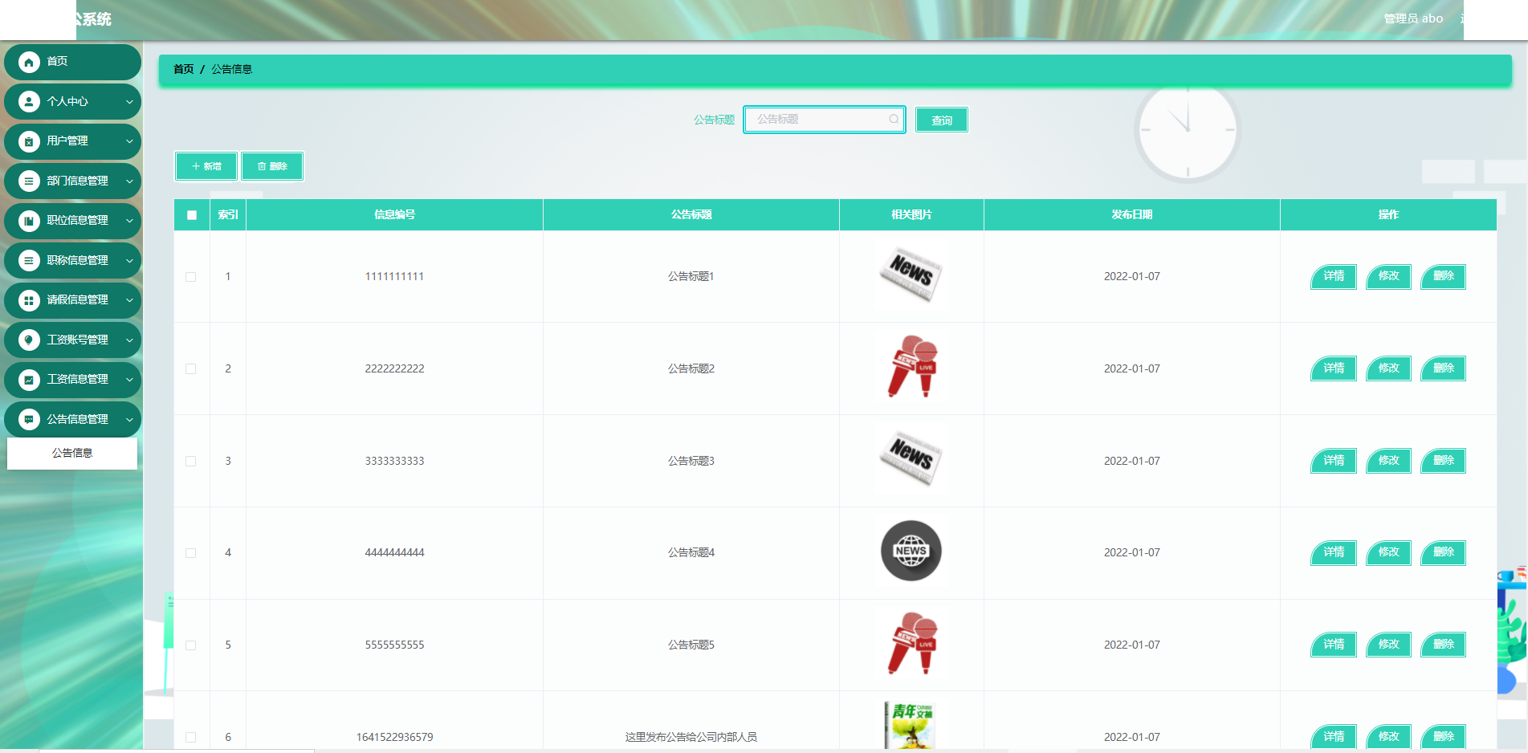Expand the 部门信息管理 chevron

[129, 181]
